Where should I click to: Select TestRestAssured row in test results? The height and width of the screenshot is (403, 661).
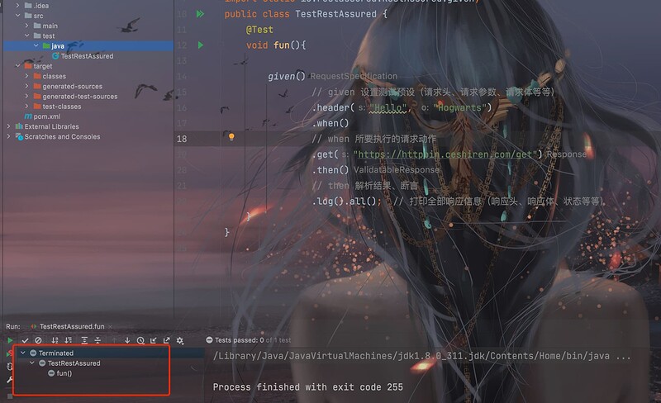point(74,363)
